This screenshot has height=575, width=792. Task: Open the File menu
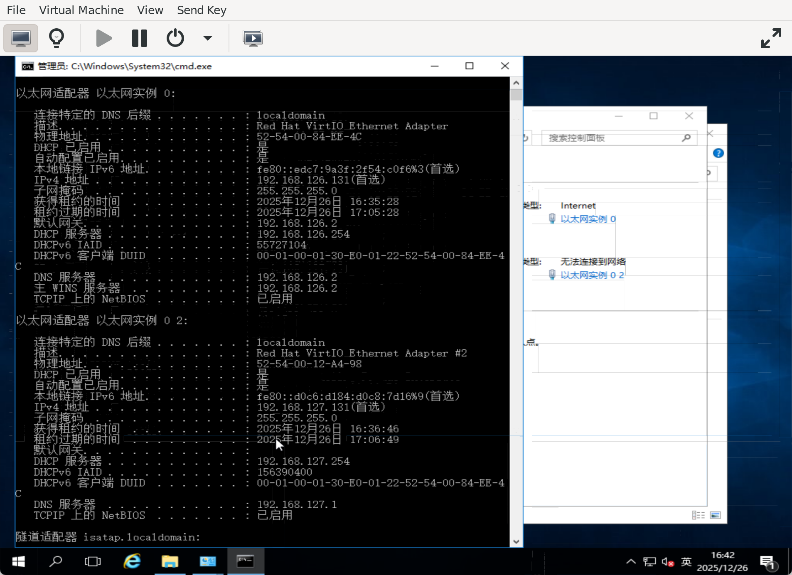pyautogui.click(x=16, y=10)
